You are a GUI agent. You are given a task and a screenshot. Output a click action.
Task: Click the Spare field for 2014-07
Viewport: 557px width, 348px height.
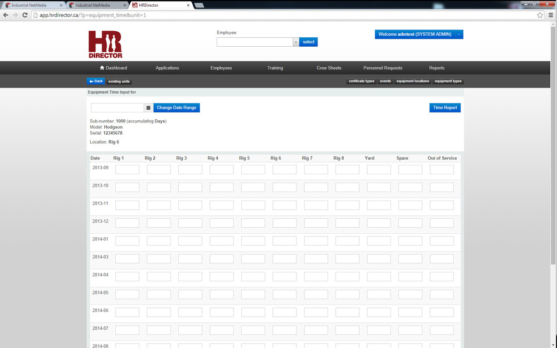coord(411,330)
